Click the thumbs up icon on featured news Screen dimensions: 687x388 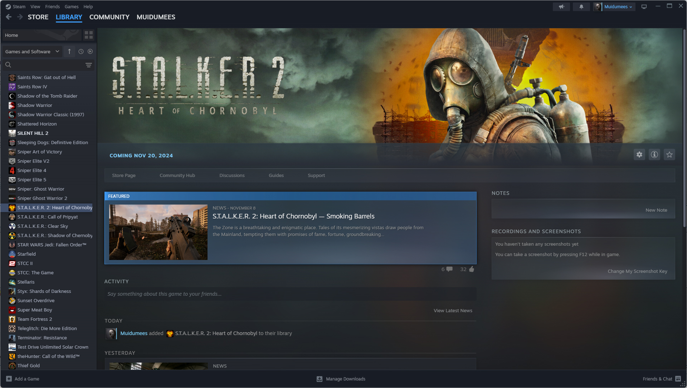click(472, 269)
